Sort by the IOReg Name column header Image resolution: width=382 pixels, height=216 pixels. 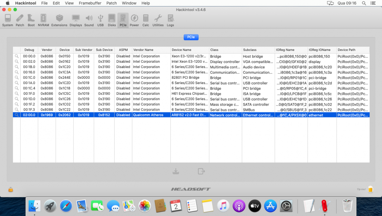tap(291, 50)
